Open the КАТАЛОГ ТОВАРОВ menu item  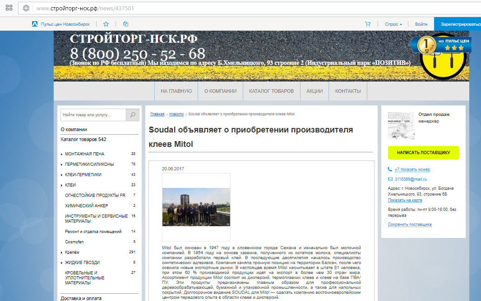click(x=272, y=91)
